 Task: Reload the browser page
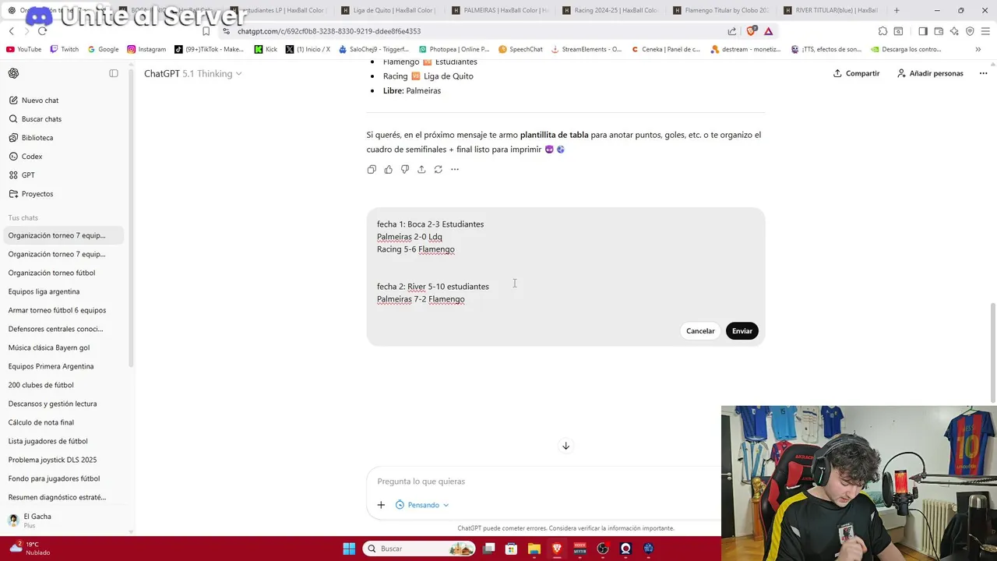click(x=42, y=31)
